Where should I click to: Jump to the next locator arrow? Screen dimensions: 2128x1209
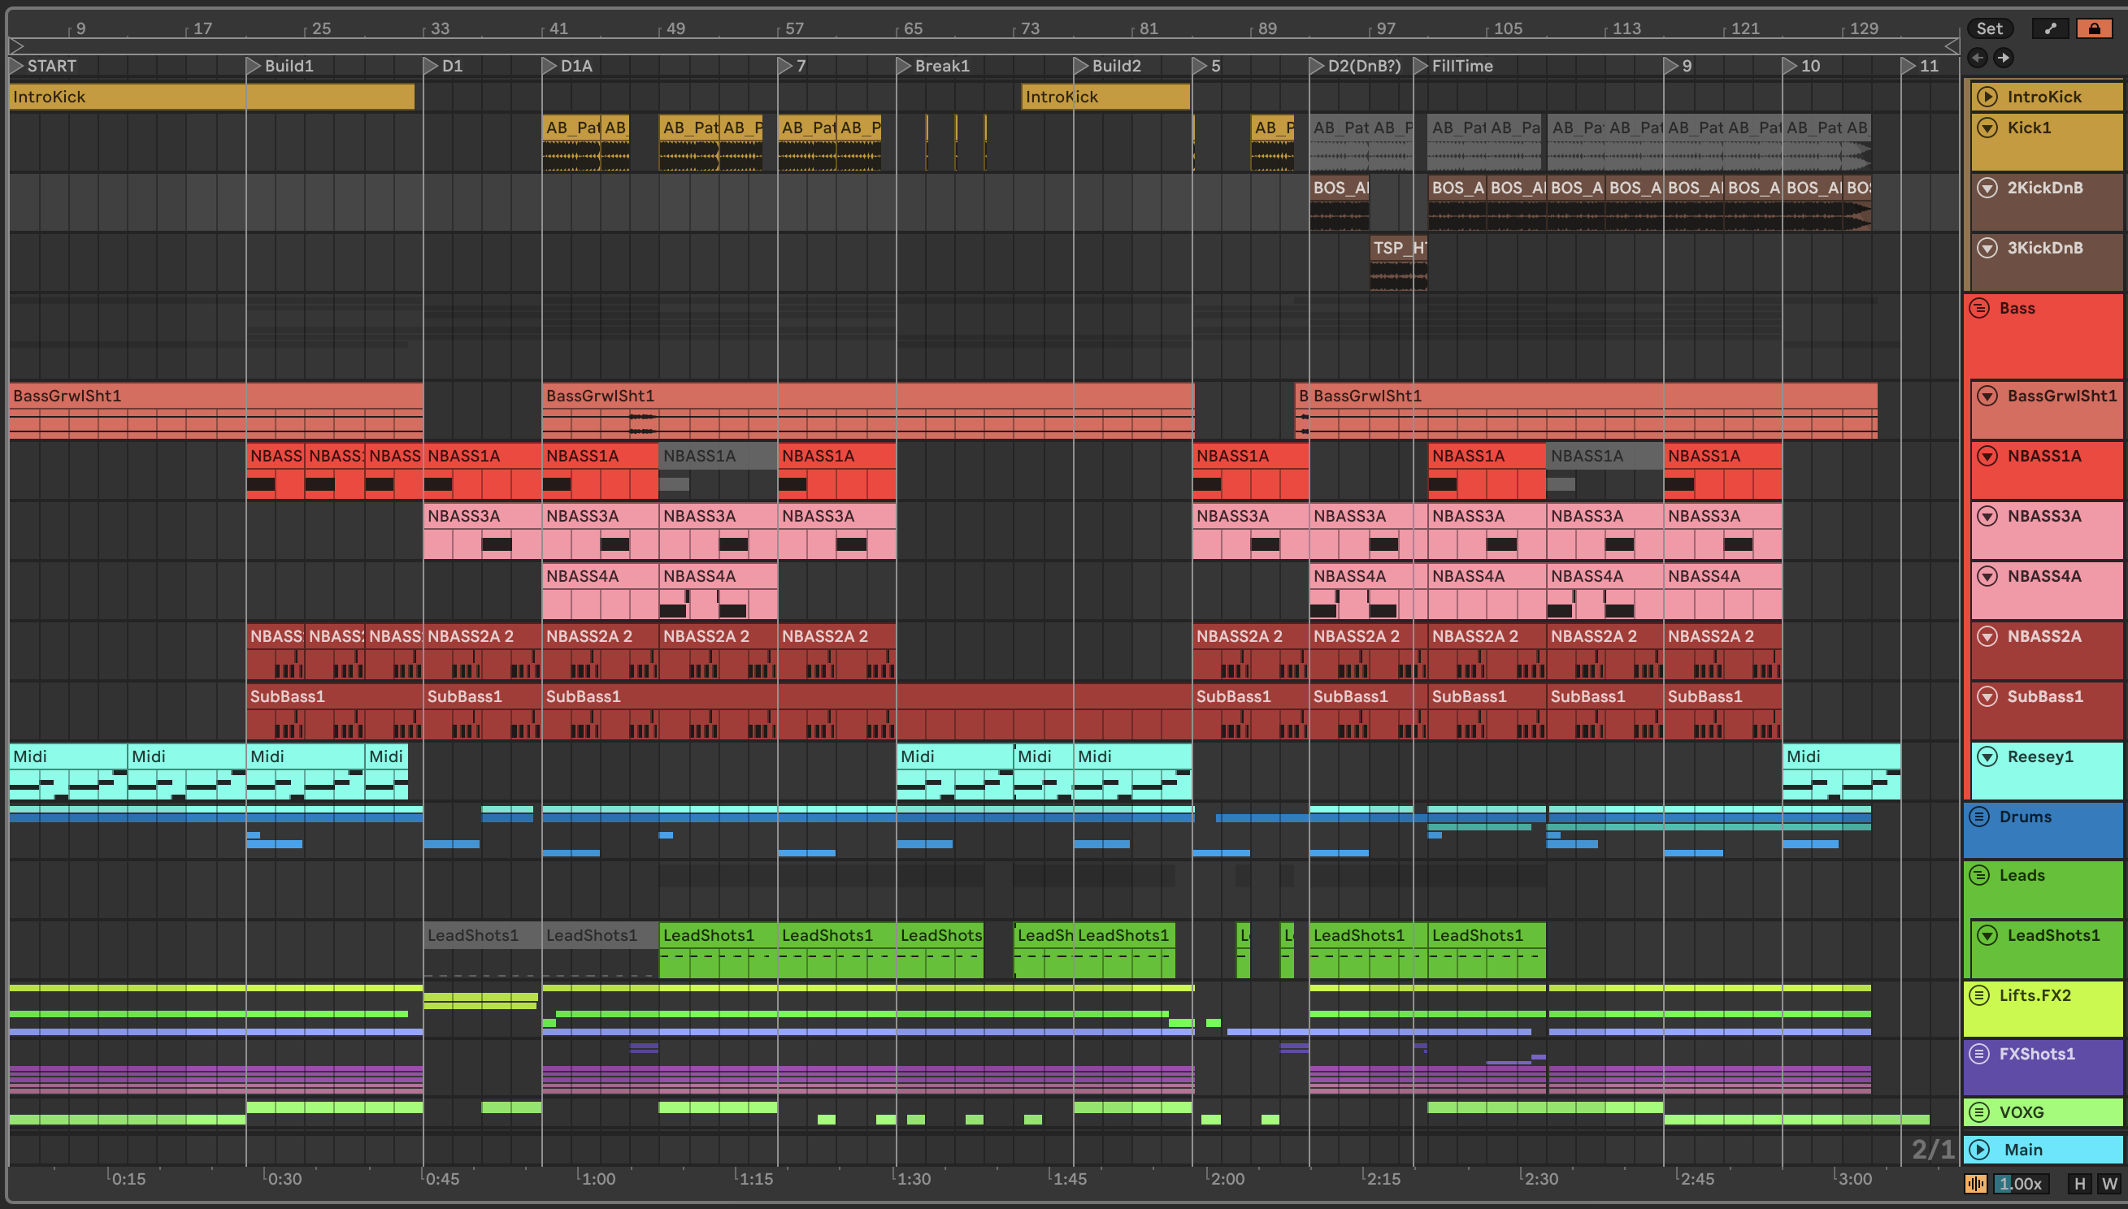click(2004, 58)
